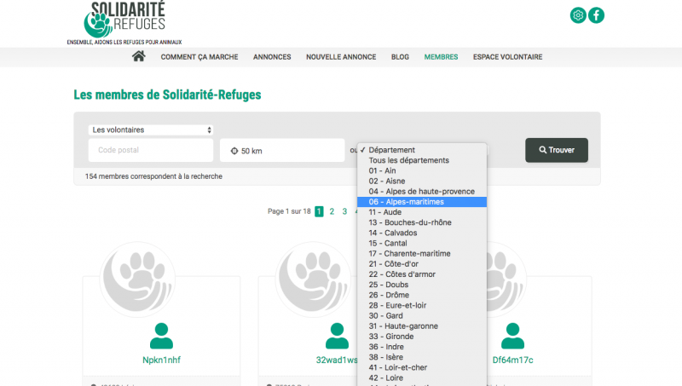Open the Annonces menu item
The width and height of the screenshot is (682, 386).
click(272, 57)
